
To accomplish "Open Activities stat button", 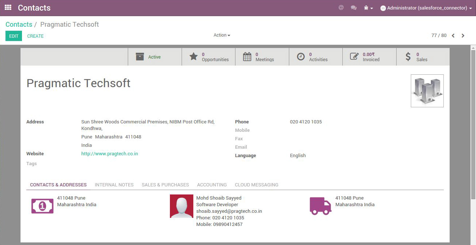I will point(316,57).
